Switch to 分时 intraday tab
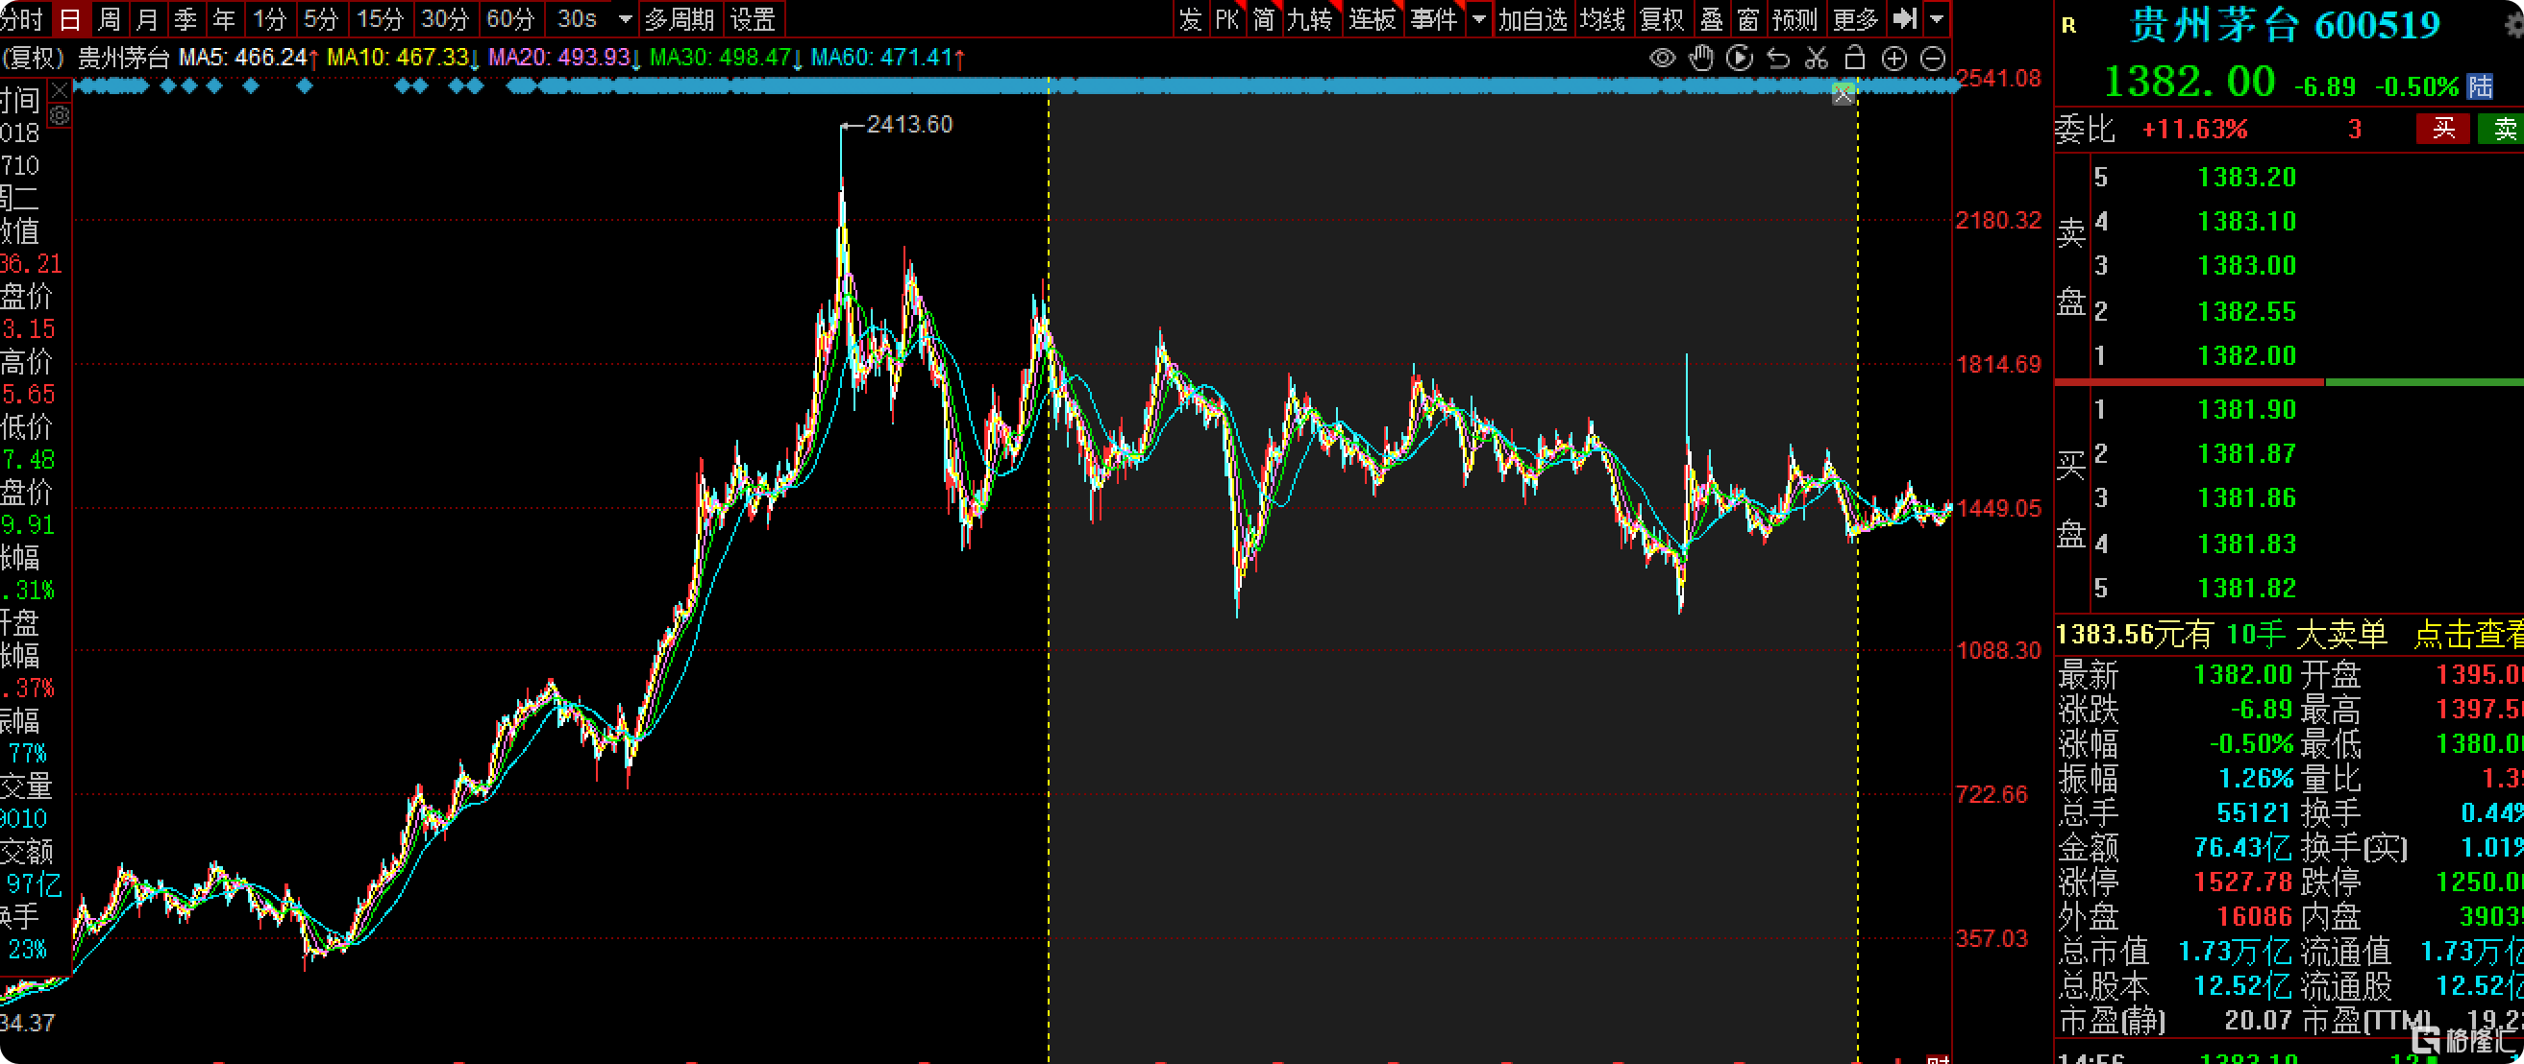This screenshot has height=1064, width=2524. tap(22, 18)
